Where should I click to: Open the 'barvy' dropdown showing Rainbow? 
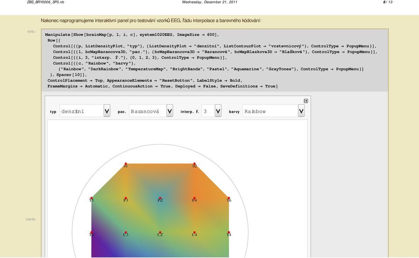coord(274,111)
